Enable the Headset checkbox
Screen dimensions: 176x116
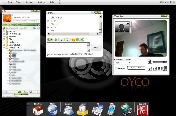coord(116,68)
